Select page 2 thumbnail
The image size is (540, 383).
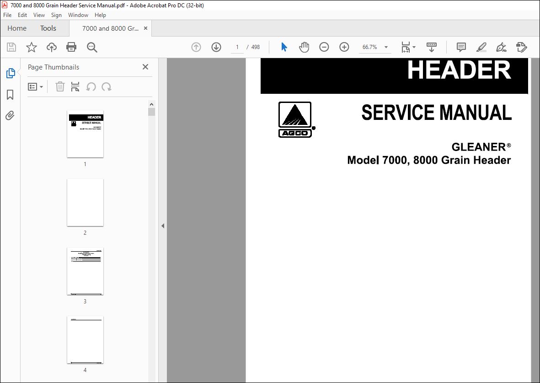pyautogui.click(x=85, y=202)
